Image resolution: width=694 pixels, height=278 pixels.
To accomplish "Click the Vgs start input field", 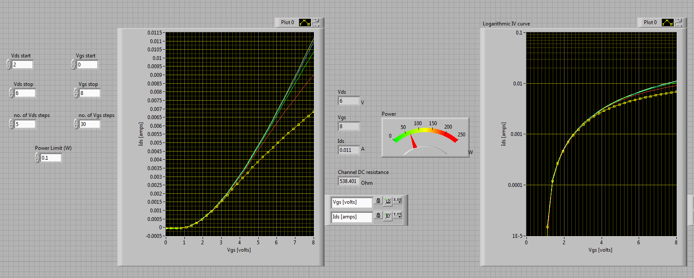I will (x=87, y=65).
